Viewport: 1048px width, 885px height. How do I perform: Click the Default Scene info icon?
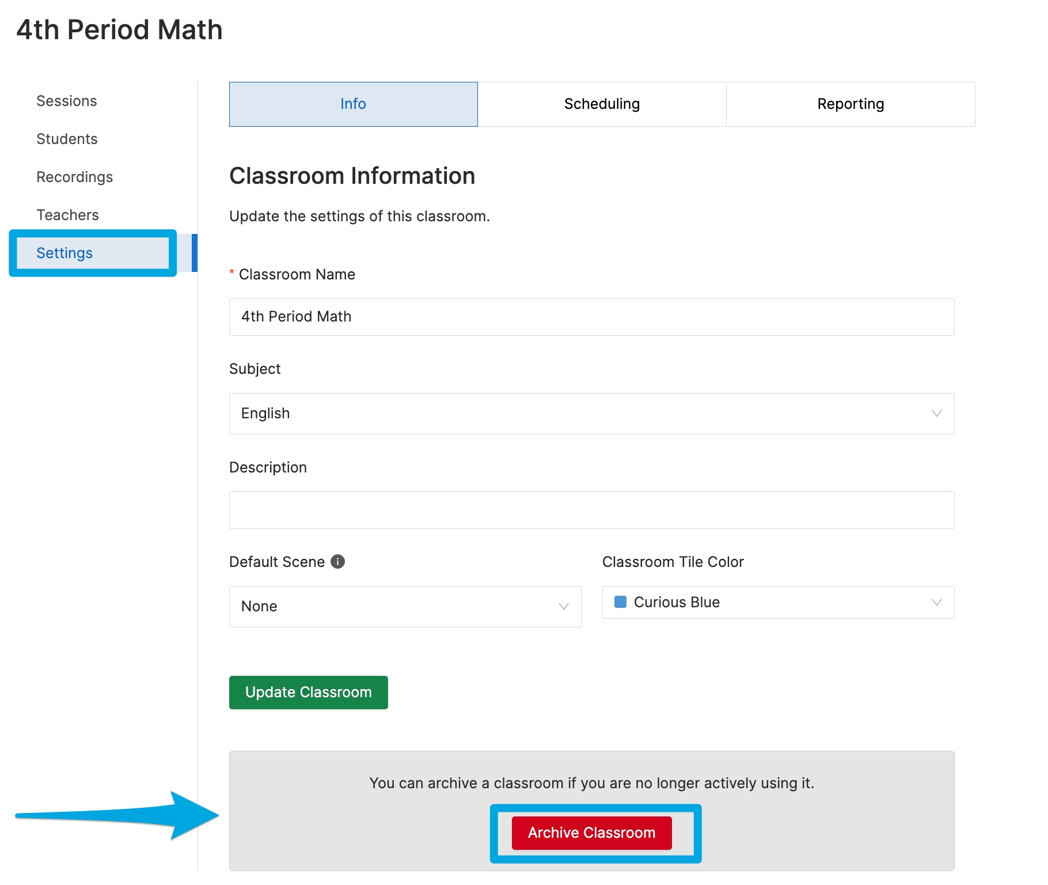pyautogui.click(x=337, y=561)
